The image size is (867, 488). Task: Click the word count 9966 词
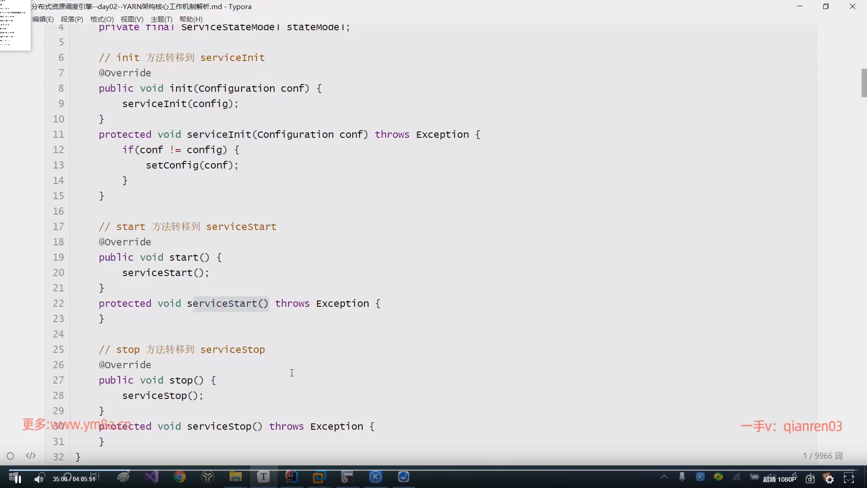pos(822,456)
